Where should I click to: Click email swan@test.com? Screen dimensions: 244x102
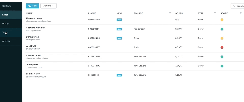pyautogui.click(x=33, y=40)
